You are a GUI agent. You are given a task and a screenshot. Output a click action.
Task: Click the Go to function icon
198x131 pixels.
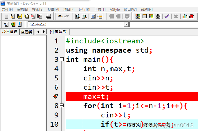[93, 16]
